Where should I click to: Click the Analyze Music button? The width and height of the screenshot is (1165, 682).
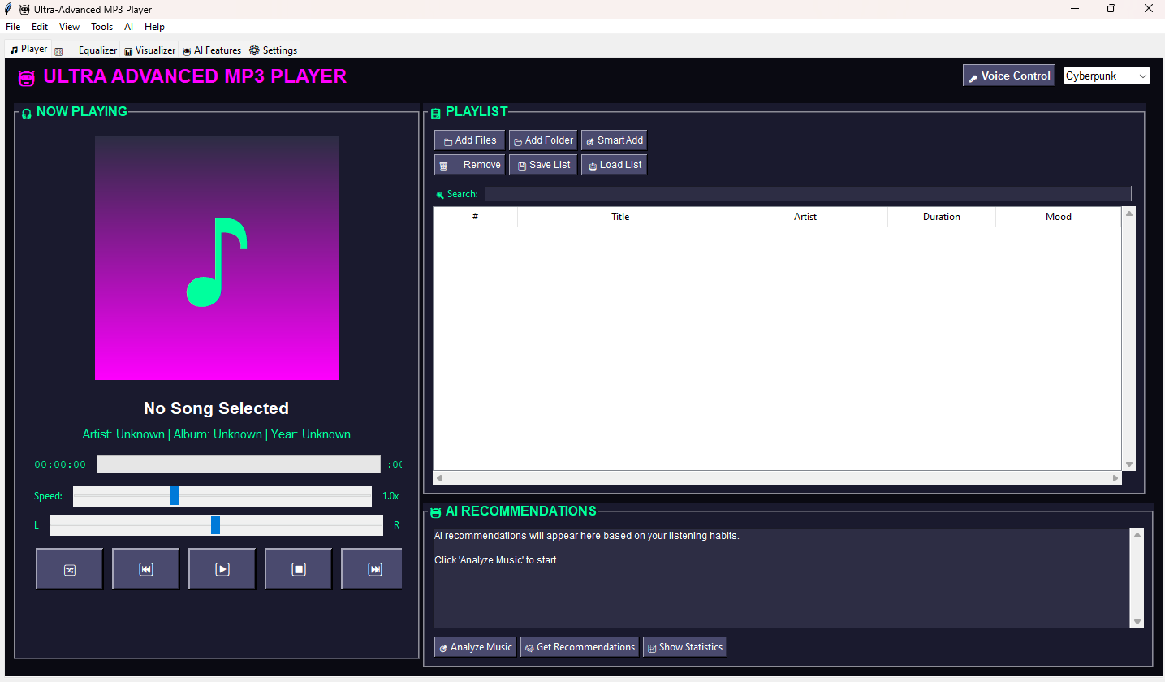tap(475, 647)
